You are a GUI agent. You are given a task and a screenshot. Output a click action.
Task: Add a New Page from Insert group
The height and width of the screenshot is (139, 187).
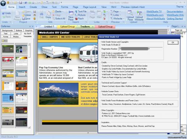71,16
